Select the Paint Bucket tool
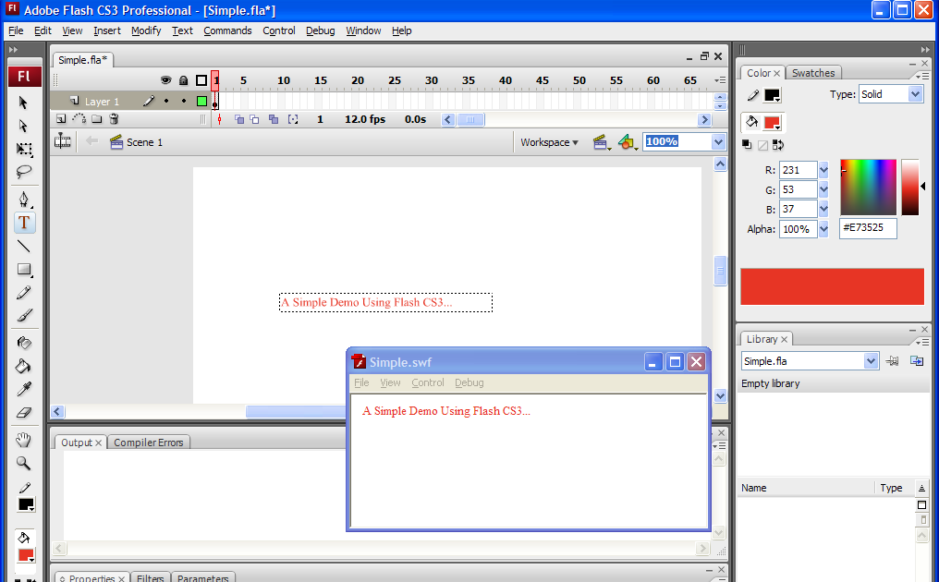Screen dimensions: 939x582 (x=24, y=366)
